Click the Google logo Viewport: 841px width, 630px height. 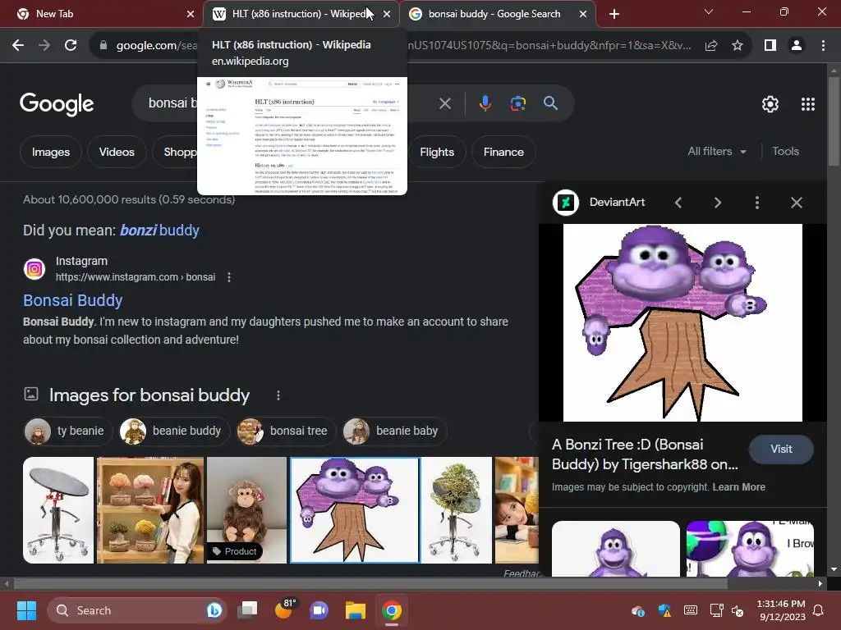[57, 104]
